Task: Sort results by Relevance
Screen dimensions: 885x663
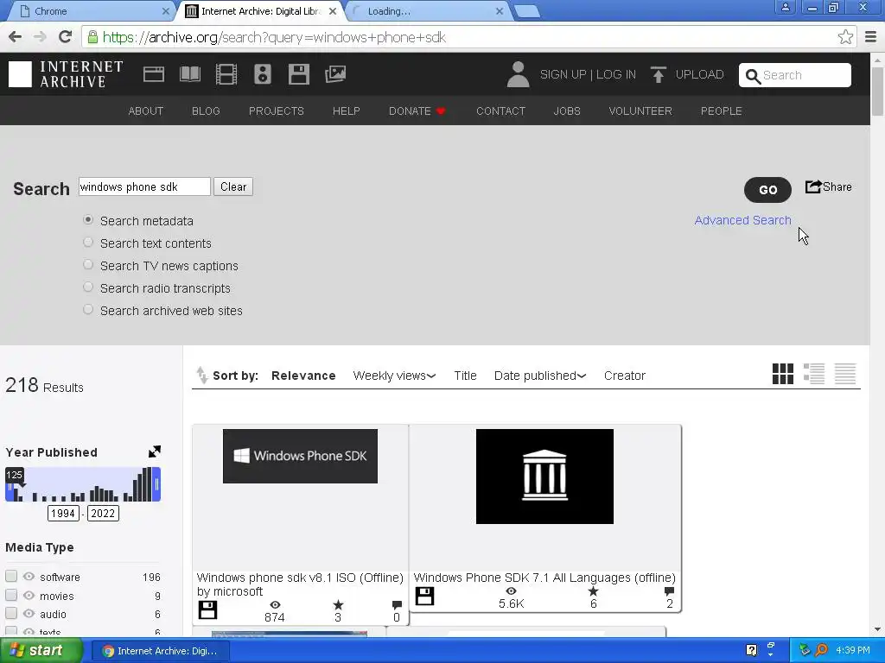Action: point(303,376)
